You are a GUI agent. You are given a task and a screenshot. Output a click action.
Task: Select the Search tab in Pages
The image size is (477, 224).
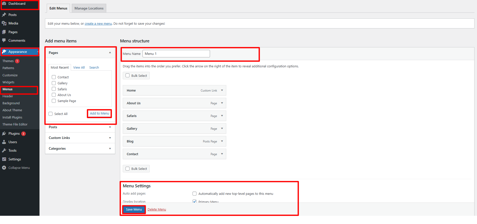click(x=94, y=67)
